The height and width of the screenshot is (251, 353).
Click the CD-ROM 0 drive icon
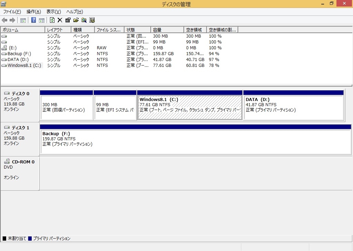click(7, 161)
